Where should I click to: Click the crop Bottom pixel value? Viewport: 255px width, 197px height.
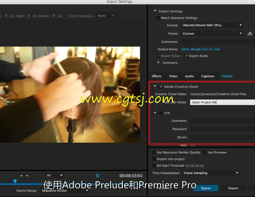tap(54, 16)
